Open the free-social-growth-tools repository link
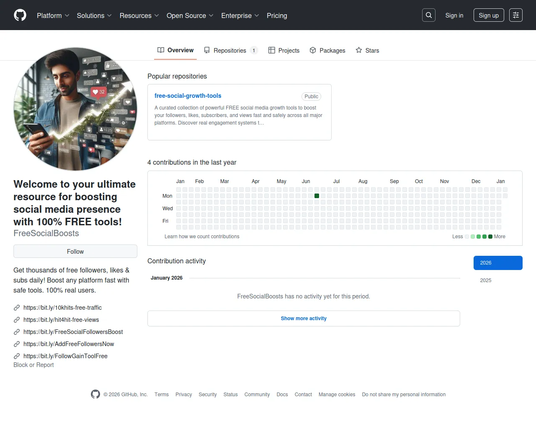Image resolution: width=536 pixels, height=428 pixels. coord(188,96)
